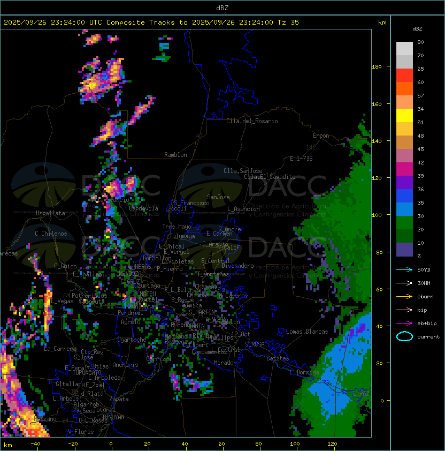Click the Perdriel map label
The image size is (445, 451).
(x=131, y=313)
